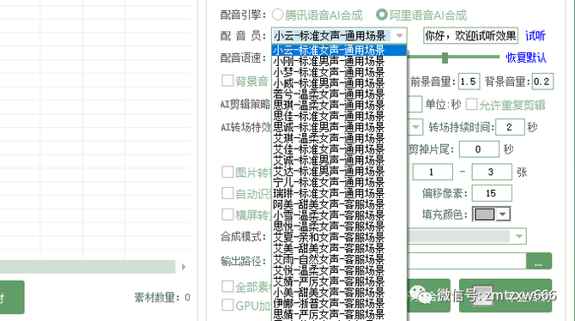
Task: Enable the GPU加 acceleration checkbox
Action: pos(227,305)
